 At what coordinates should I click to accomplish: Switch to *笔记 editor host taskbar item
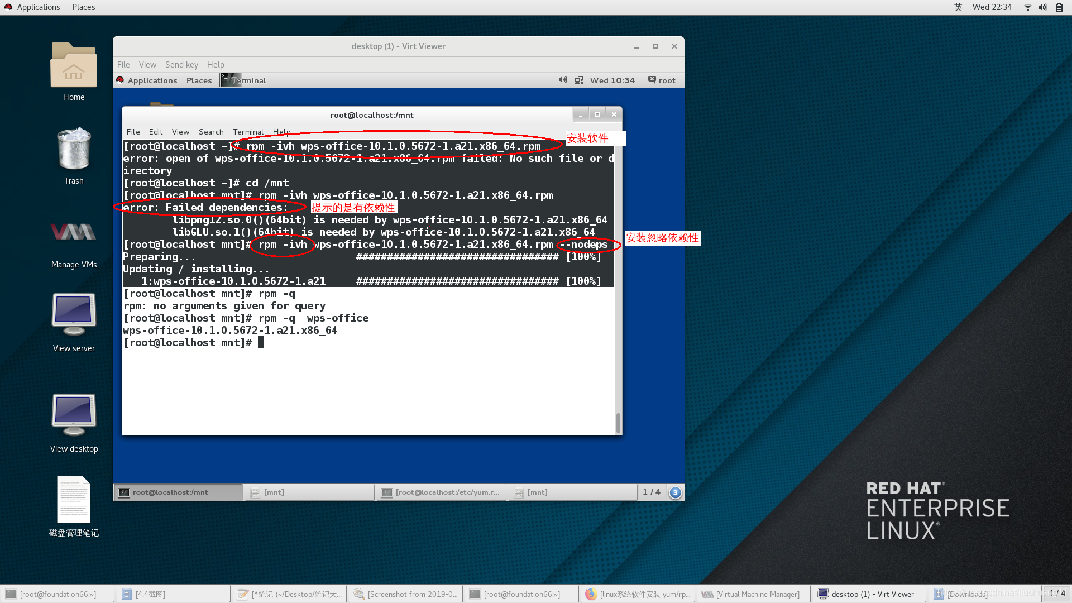tap(290, 594)
